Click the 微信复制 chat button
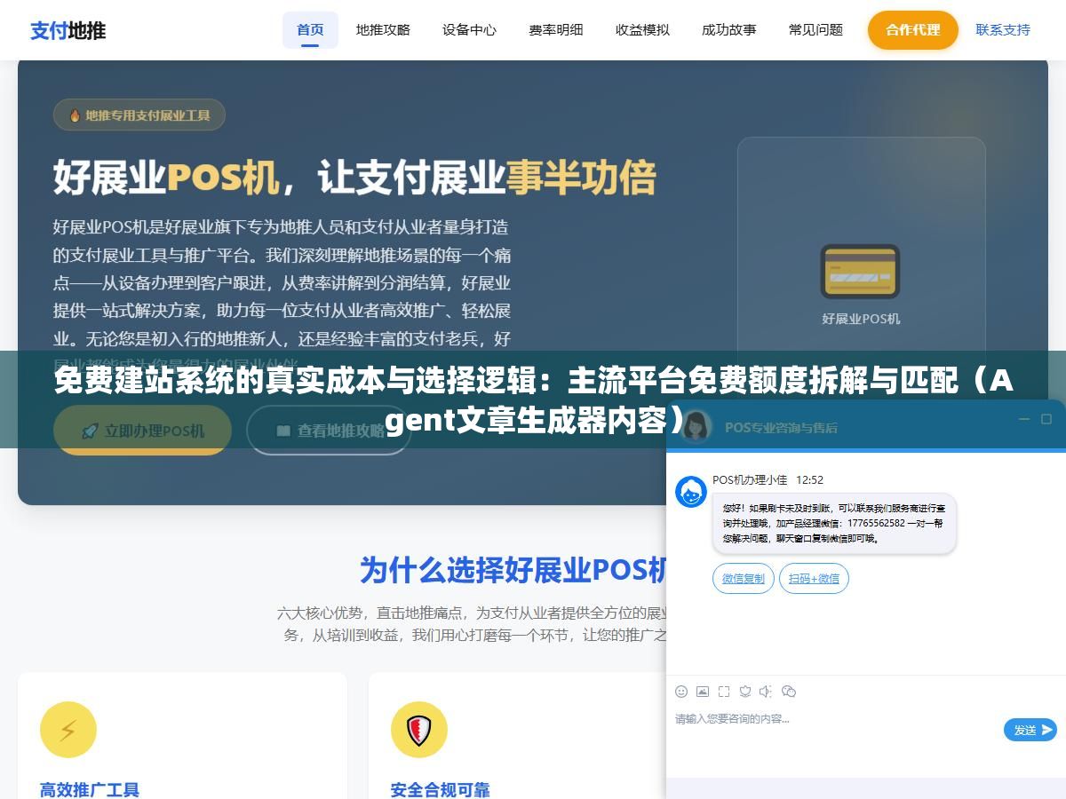1066x799 pixels. click(744, 579)
